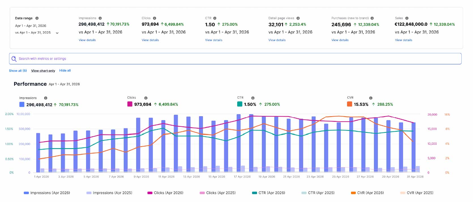Click the 11 Apr 2026 axis label
Viewport: 473px width, 202px height.
click(x=166, y=177)
